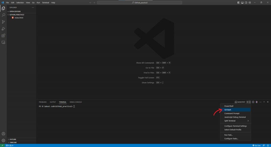Viewport: 271px width, 147px height.
Task: Start Go Live server from status bar
Action: click(256, 145)
